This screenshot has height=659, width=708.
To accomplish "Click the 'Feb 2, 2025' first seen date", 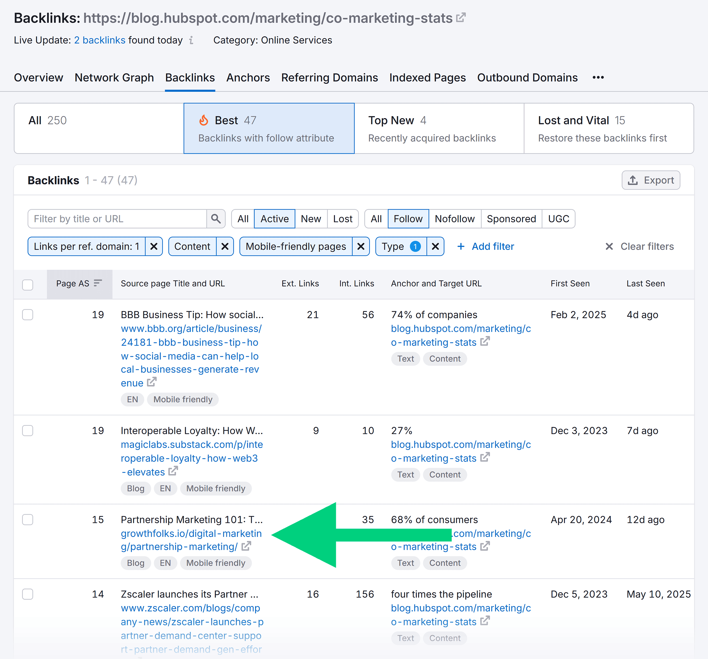I will click(578, 315).
